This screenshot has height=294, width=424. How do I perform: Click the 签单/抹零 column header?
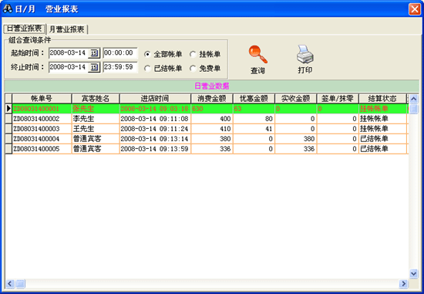pos(338,99)
